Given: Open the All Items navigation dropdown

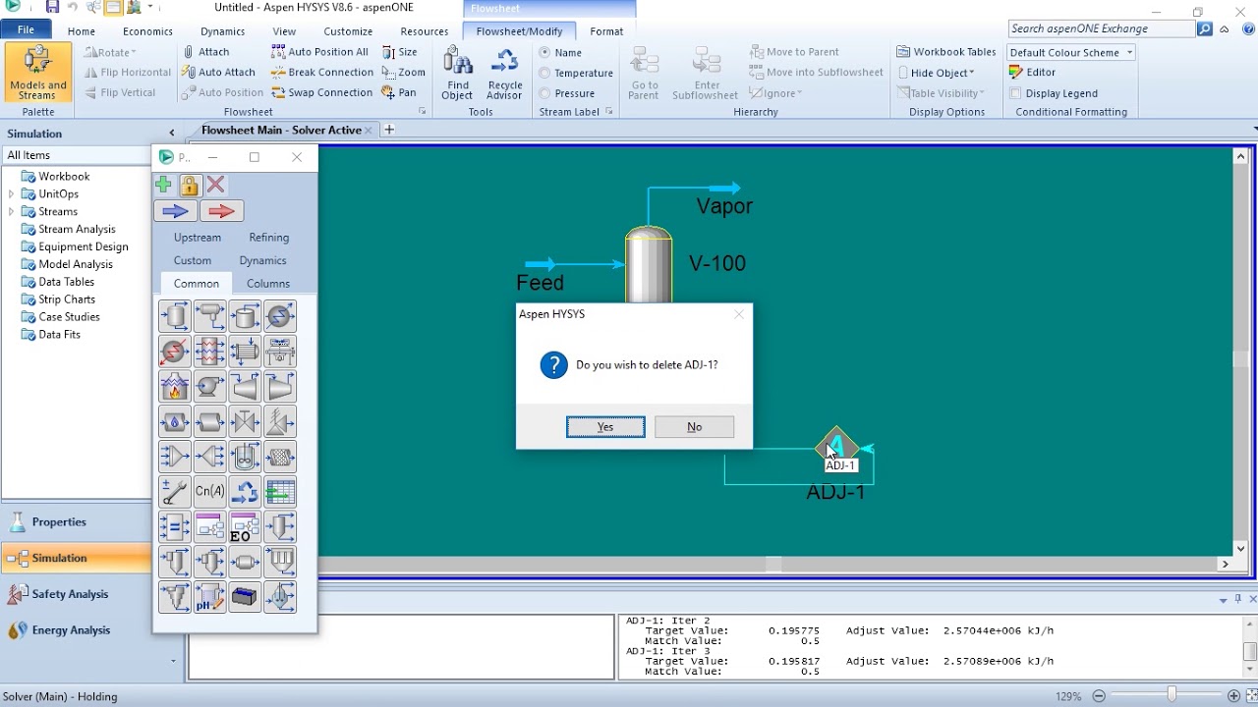Looking at the screenshot, I should click(x=77, y=155).
